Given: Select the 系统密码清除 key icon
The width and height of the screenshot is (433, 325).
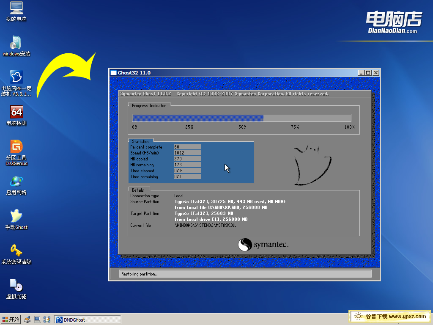Looking at the screenshot, I should [x=16, y=254].
